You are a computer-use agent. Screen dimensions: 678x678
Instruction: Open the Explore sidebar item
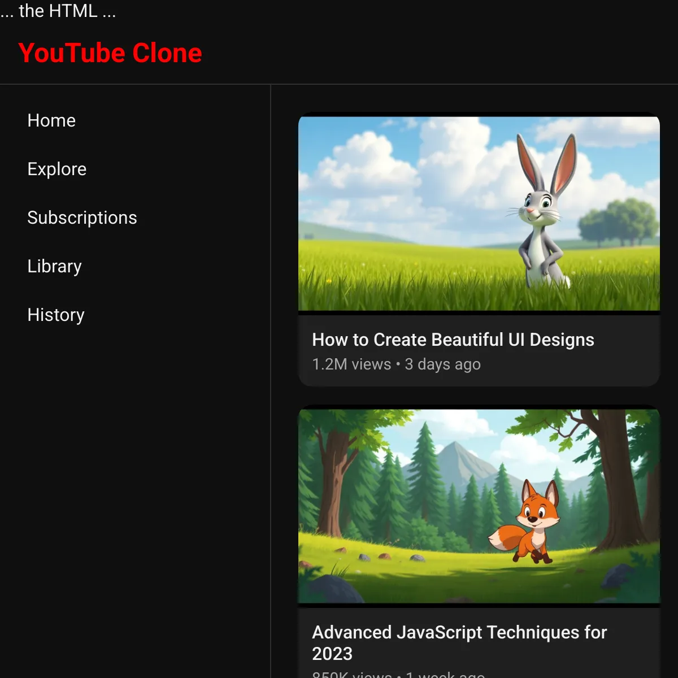click(x=57, y=169)
